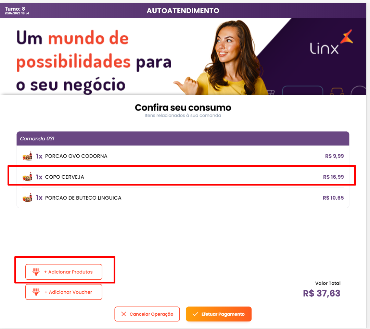
Task: Click the Comanda 031 header bar
Action: pyautogui.click(x=183, y=139)
